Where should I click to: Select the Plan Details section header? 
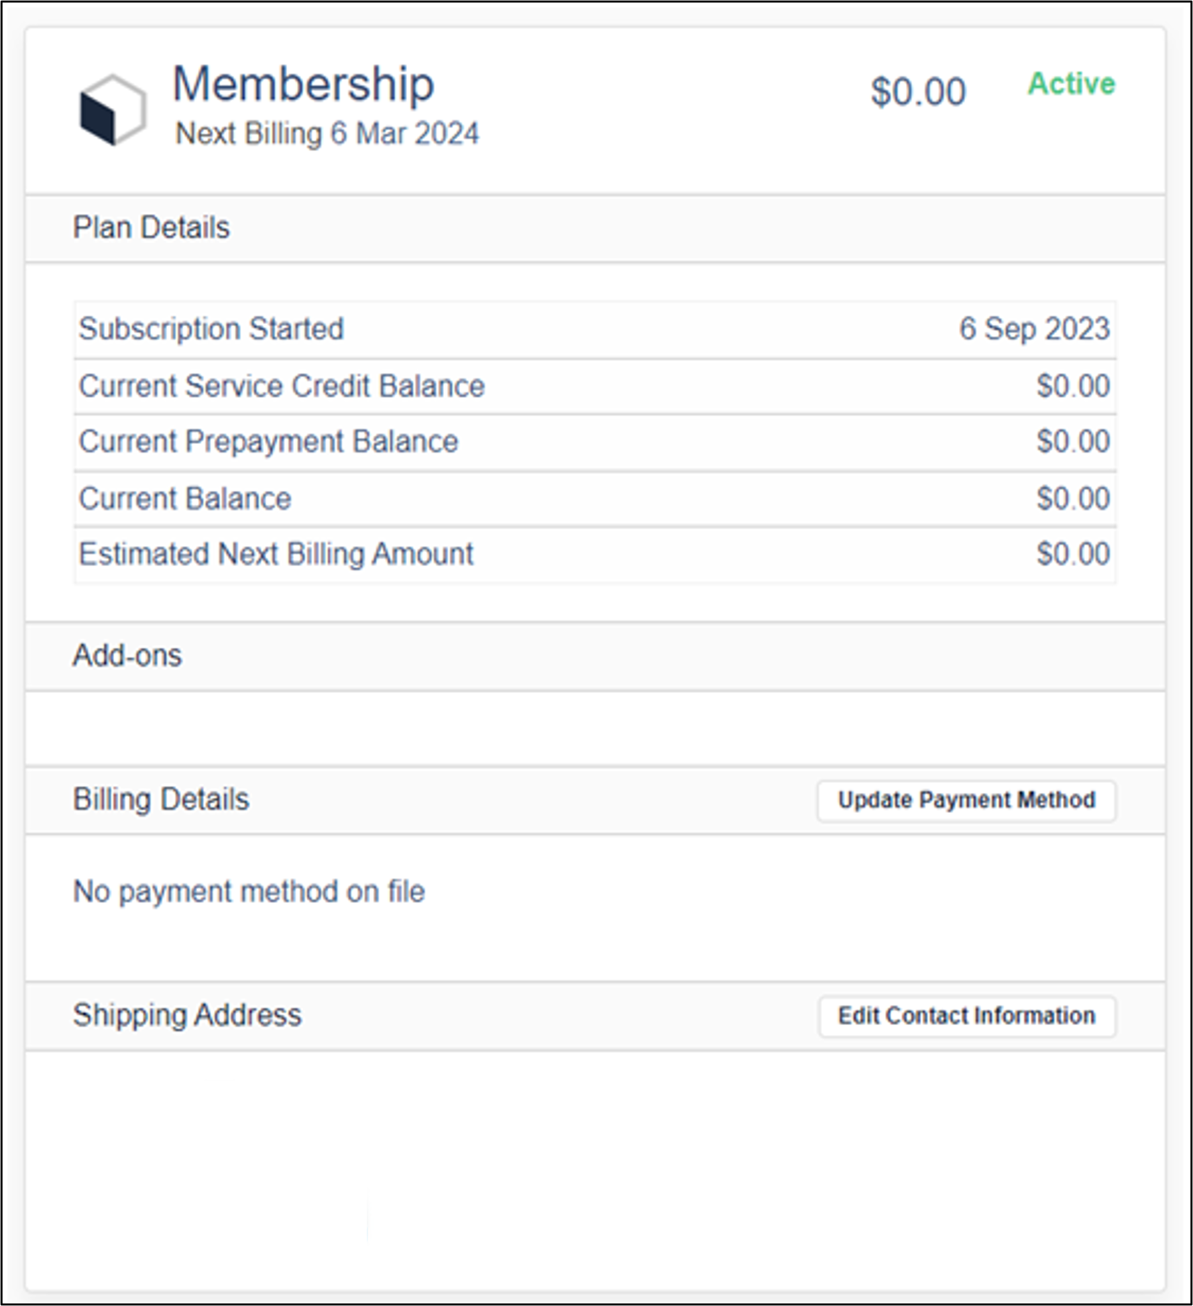[x=152, y=227]
